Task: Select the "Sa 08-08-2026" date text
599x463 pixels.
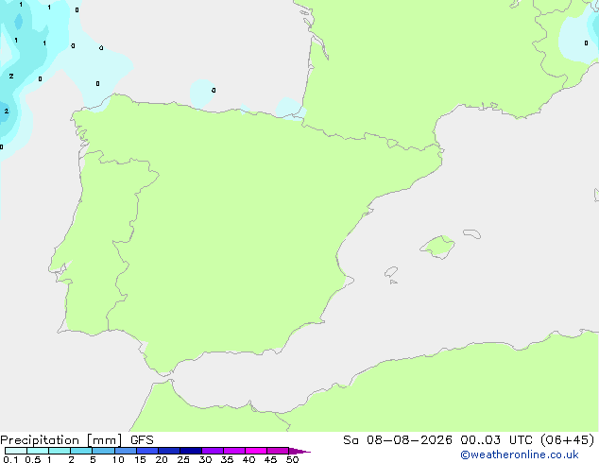Action: [398, 440]
